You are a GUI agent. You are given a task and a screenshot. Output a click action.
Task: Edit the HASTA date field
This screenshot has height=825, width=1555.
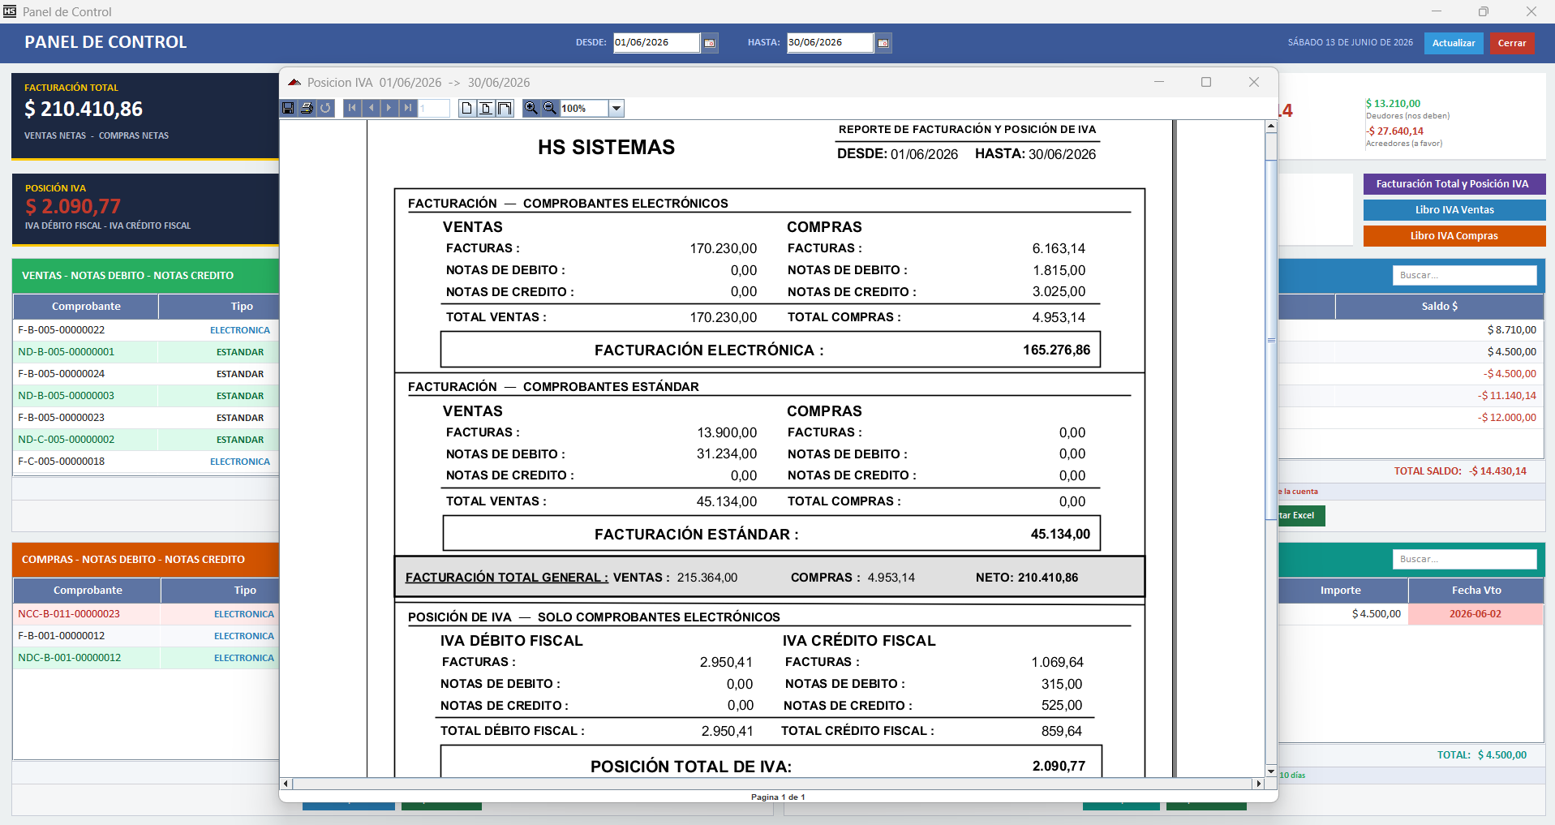click(830, 43)
